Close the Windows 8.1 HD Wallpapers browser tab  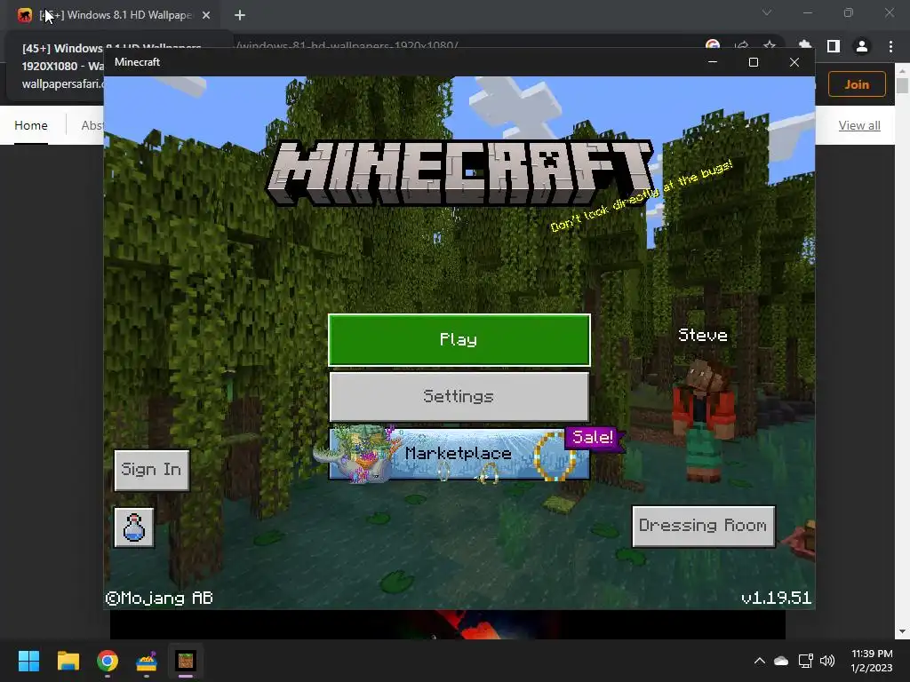(206, 15)
